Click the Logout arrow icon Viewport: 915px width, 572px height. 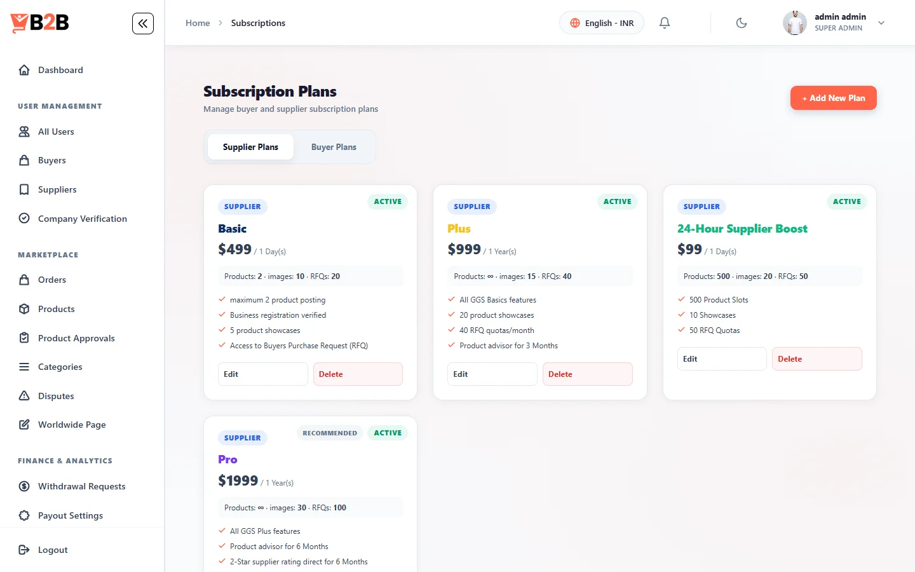(x=24, y=550)
